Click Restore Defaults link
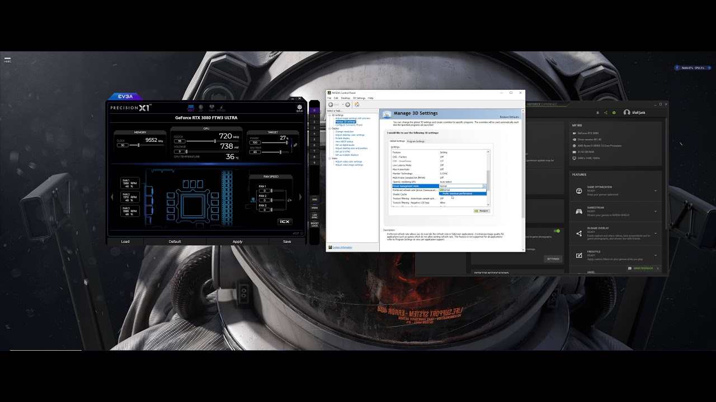The height and width of the screenshot is (402, 716). point(510,117)
